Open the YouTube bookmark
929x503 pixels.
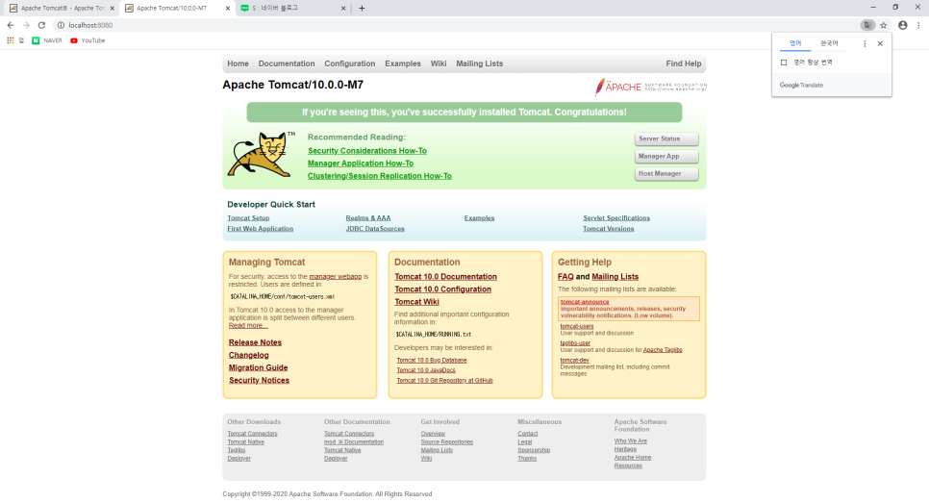pos(88,40)
